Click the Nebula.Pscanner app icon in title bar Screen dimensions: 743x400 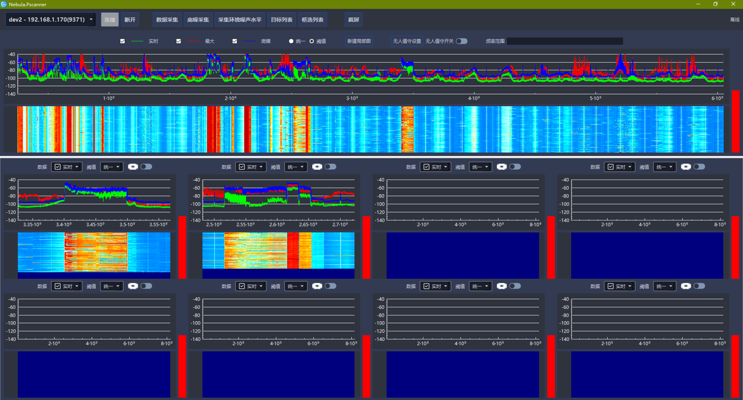pyautogui.click(x=4, y=4)
